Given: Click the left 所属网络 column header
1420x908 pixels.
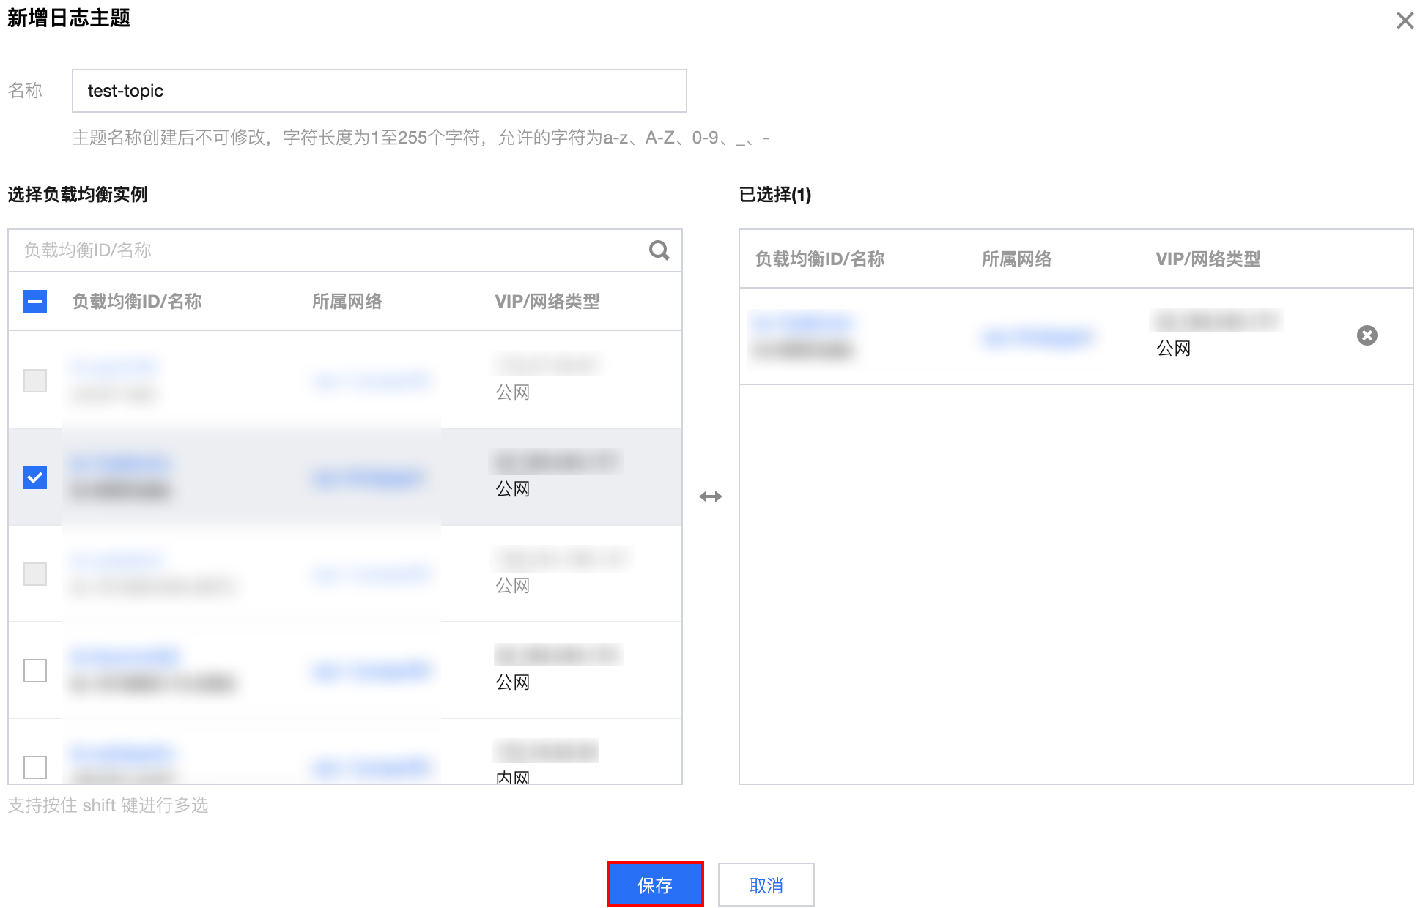Looking at the screenshot, I should pos(347,302).
